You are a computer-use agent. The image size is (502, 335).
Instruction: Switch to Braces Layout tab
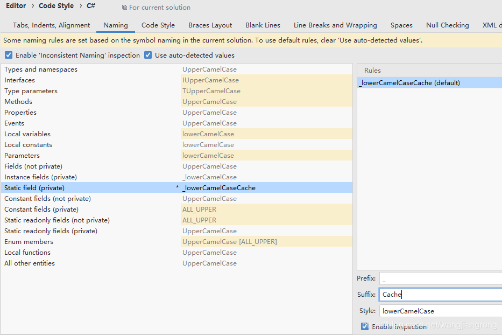click(x=210, y=25)
